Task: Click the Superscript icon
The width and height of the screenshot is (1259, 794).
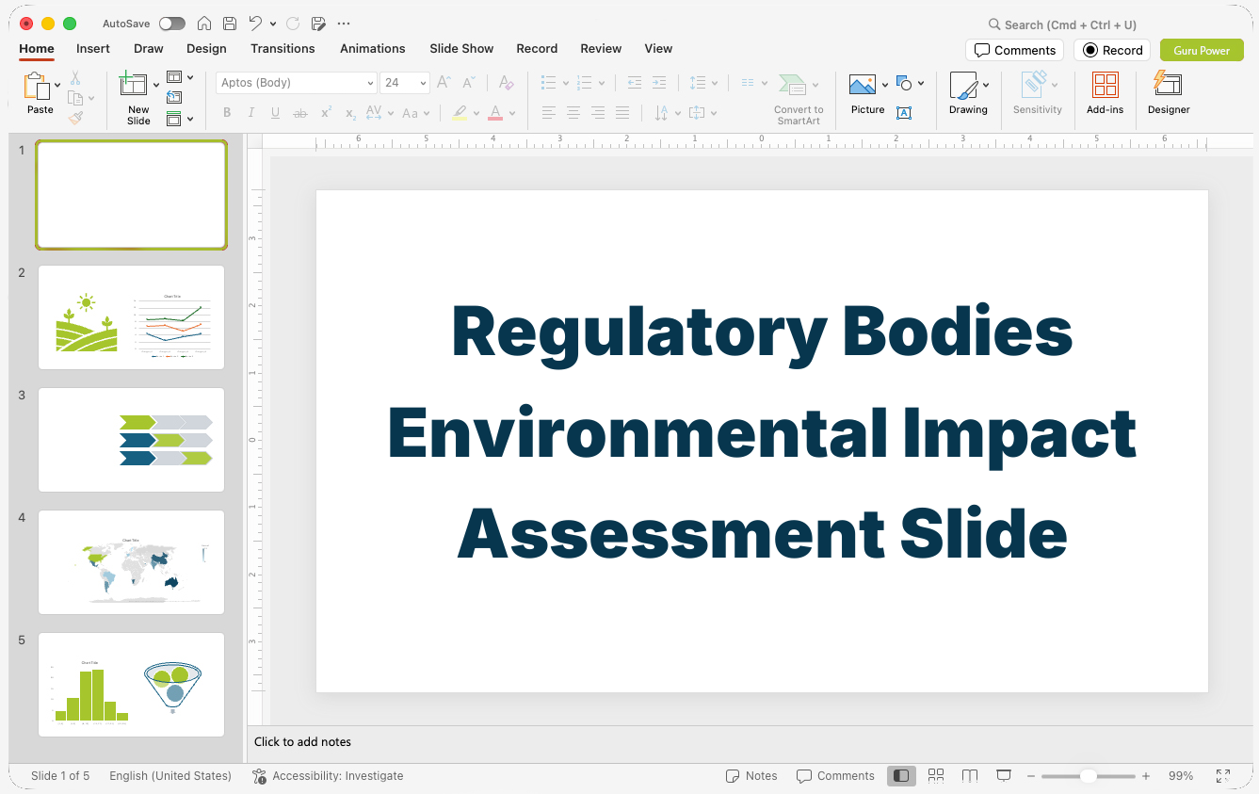Action: 326,113
